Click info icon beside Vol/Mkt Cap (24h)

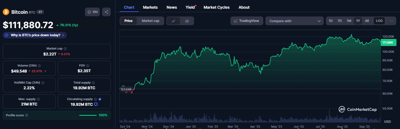point(43,82)
